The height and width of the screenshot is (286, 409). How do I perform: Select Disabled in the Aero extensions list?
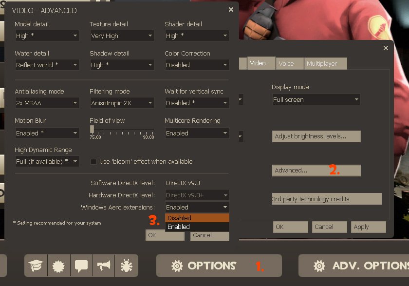click(x=197, y=218)
